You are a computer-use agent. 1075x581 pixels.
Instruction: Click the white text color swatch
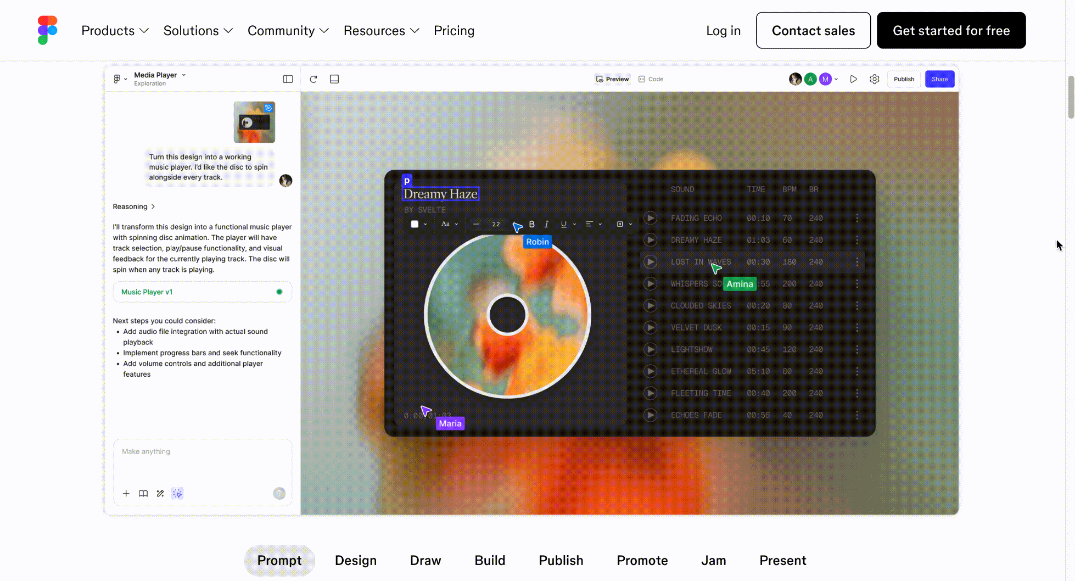click(x=415, y=224)
